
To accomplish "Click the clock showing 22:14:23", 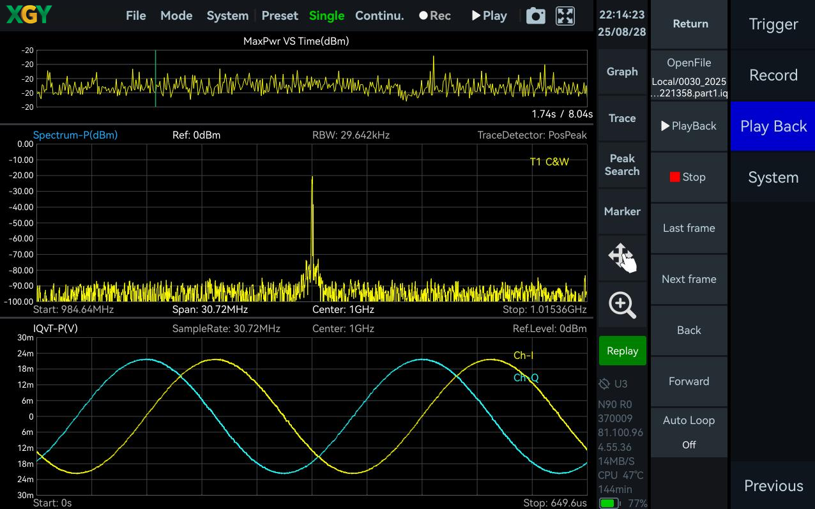I will [622, 15].
